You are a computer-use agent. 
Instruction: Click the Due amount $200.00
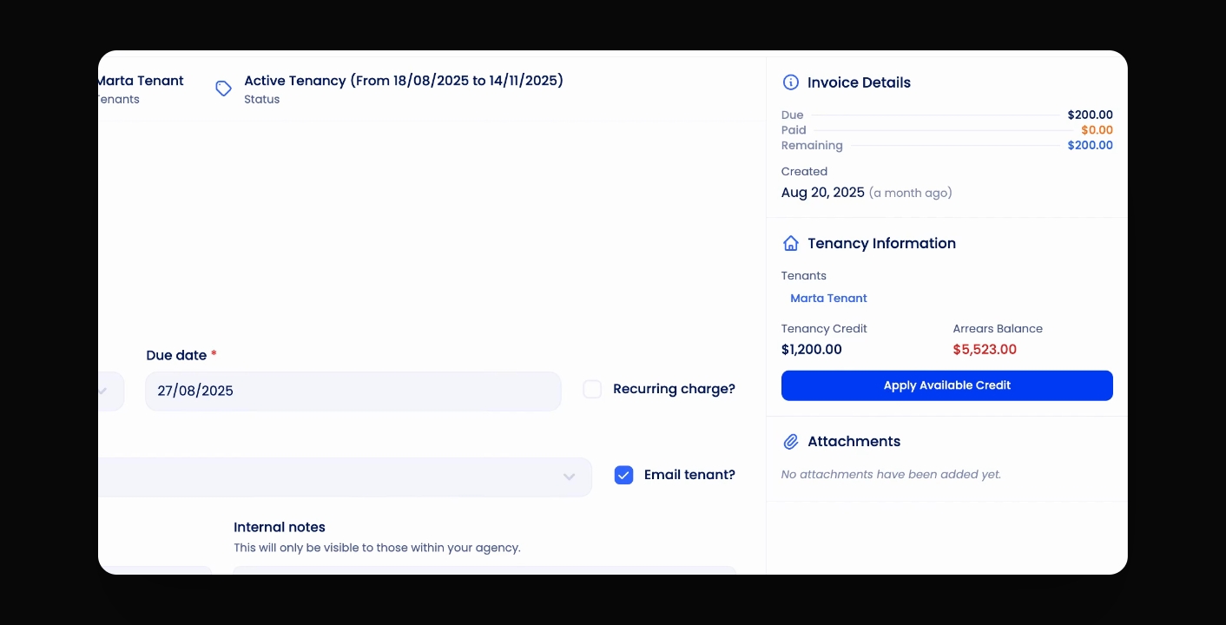click(1090, 115)
